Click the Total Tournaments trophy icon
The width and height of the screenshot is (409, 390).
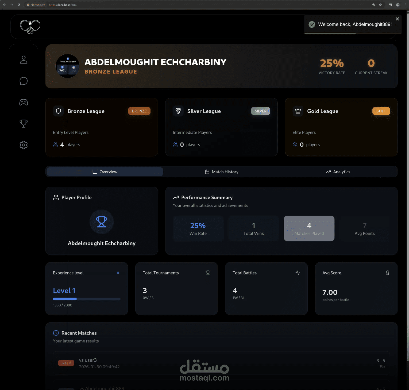pyautogui.click(x=208, y=273)
